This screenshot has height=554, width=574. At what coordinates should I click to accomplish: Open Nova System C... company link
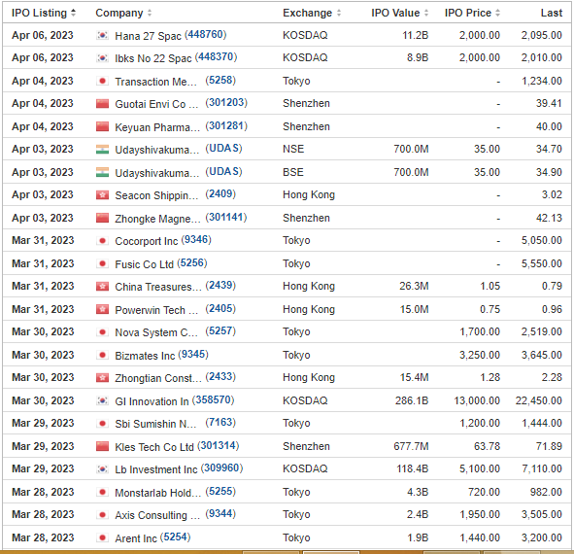coord(156,332)
